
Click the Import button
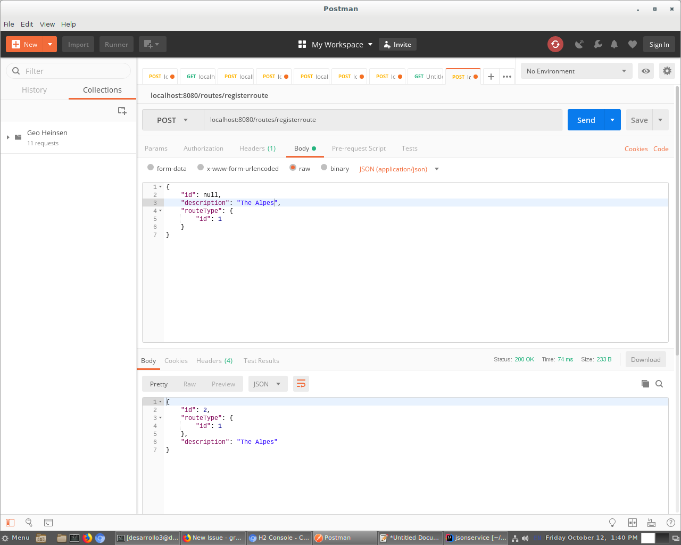point(78,44)
